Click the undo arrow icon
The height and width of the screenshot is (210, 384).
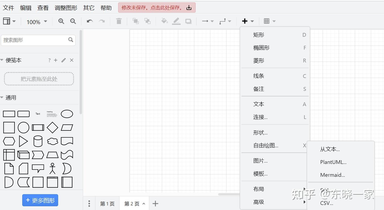pos(90,21)
